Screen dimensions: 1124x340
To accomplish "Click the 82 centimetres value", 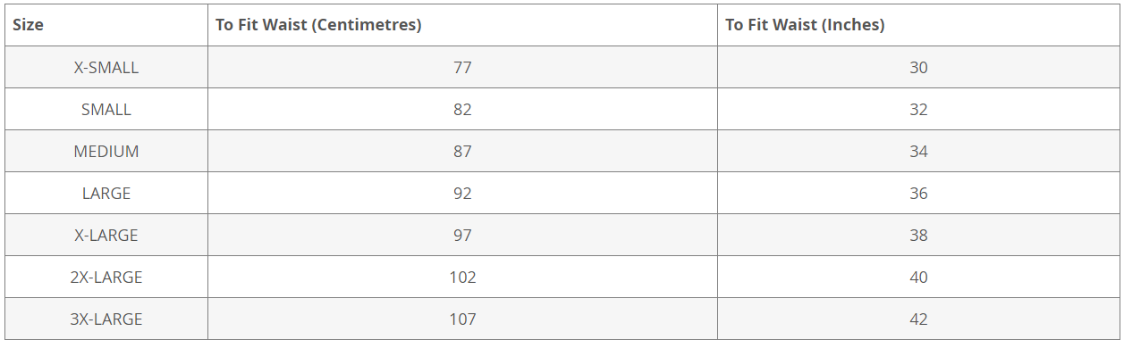I will [462, 109].
